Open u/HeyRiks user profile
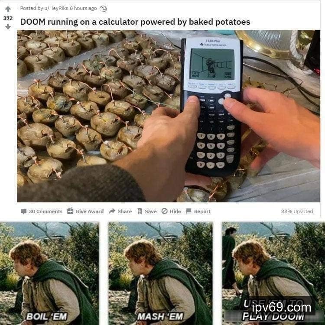 56,8
